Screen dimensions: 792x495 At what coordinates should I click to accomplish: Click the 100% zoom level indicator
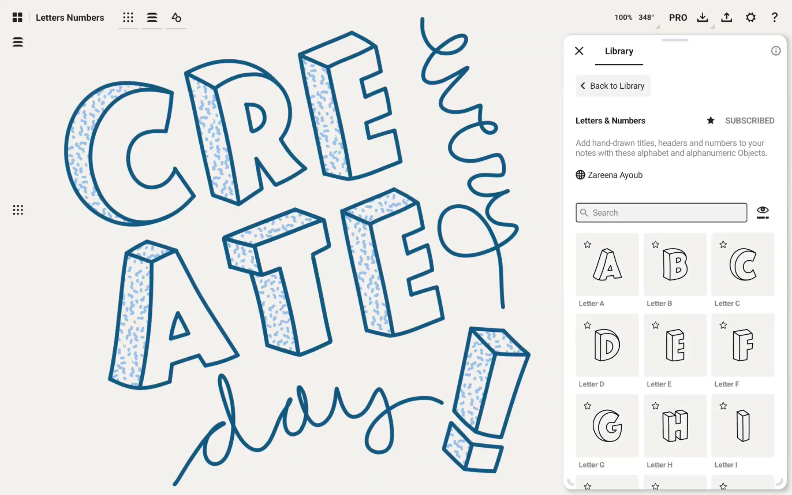tap(623, 18)
